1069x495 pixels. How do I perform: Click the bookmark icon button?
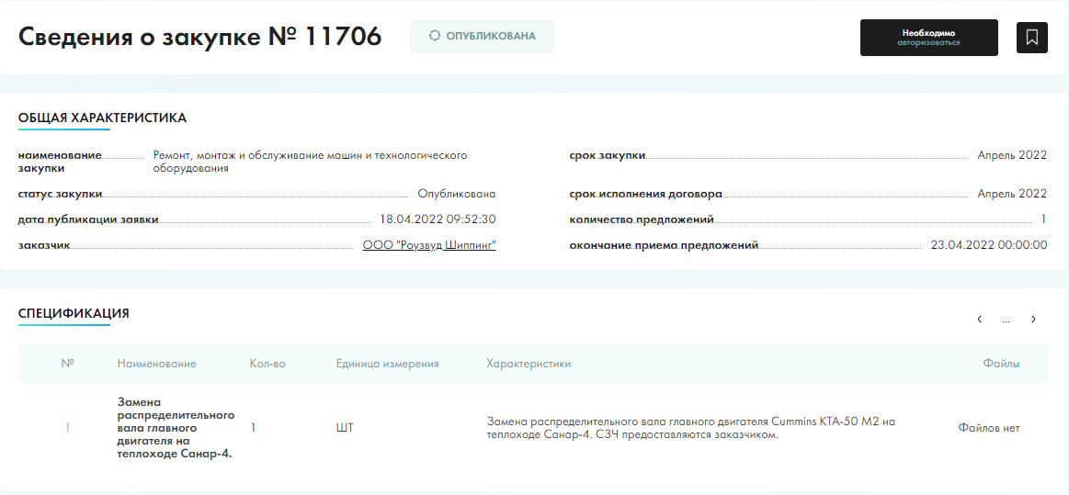pos(1031,37)
